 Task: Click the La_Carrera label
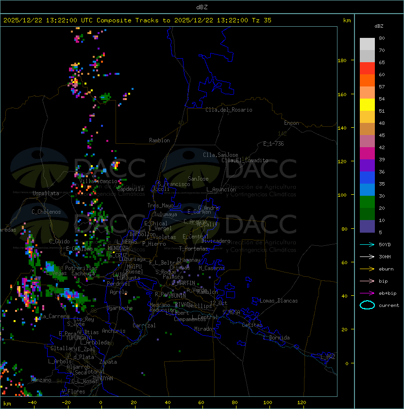55,316
